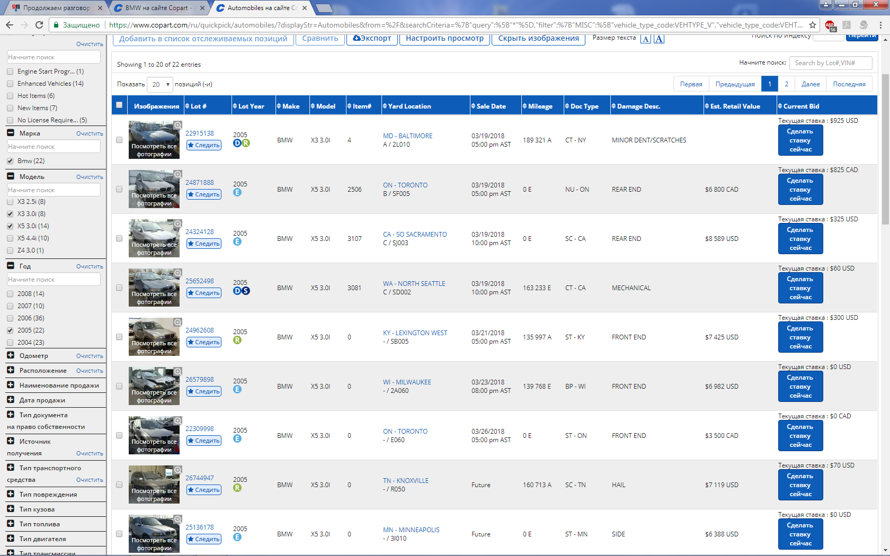Click the E badge icon for lot 24324128
The image size is (890, 556).
(237, 241)
